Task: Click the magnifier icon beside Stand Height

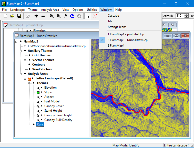Action: point(38,111)
